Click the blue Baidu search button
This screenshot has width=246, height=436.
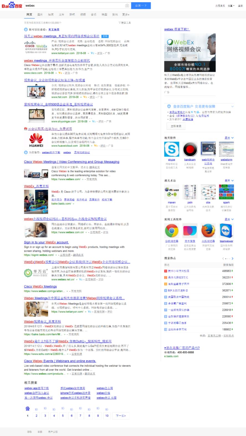click(x=141, y=6)
